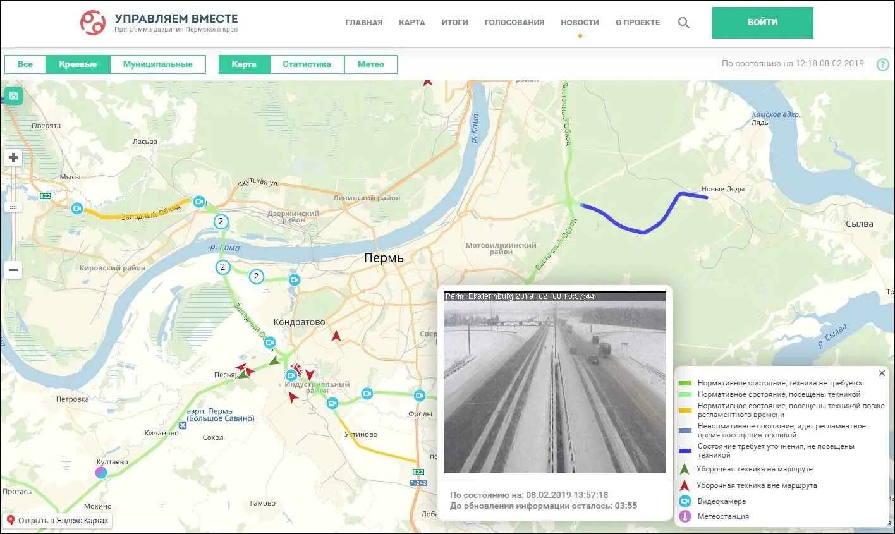Open camera at Индустриальный район interchange
The width and height of the screenshot is (895, 534).
[291, 375]
